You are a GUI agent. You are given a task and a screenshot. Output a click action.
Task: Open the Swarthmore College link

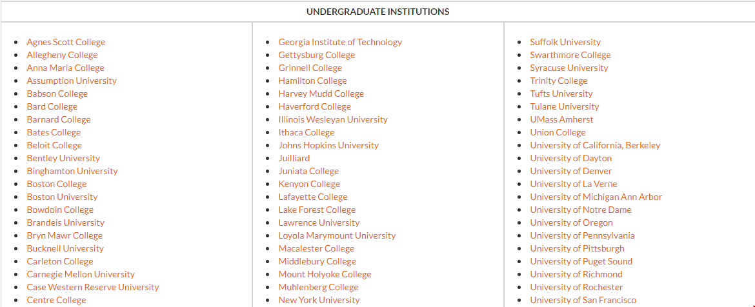click(570, 55)
